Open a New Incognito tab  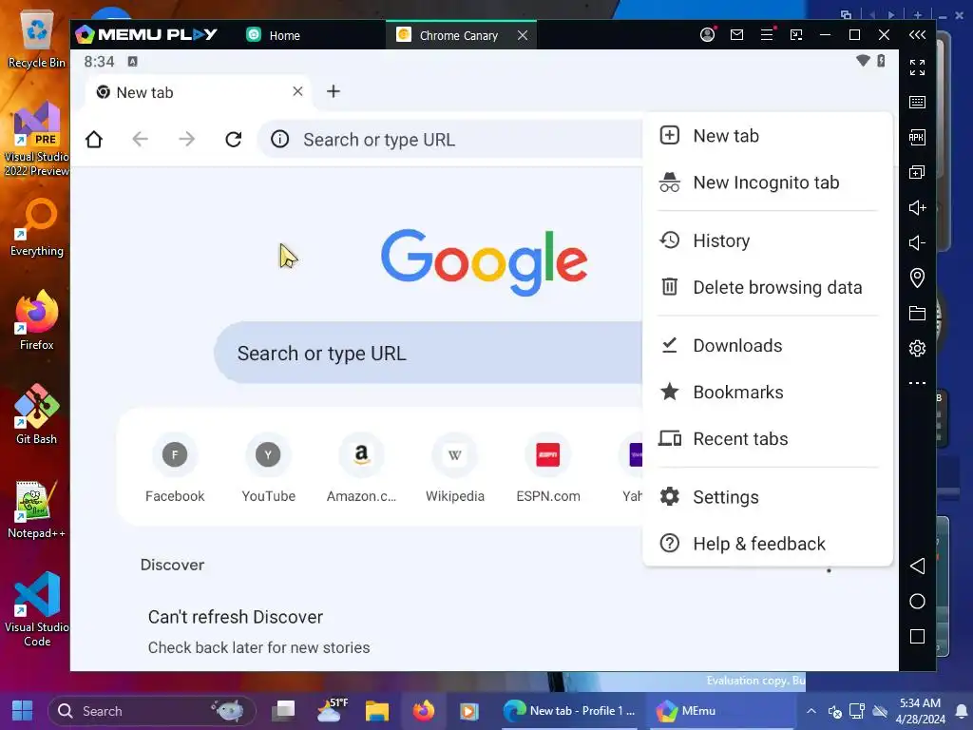point(768,182)
